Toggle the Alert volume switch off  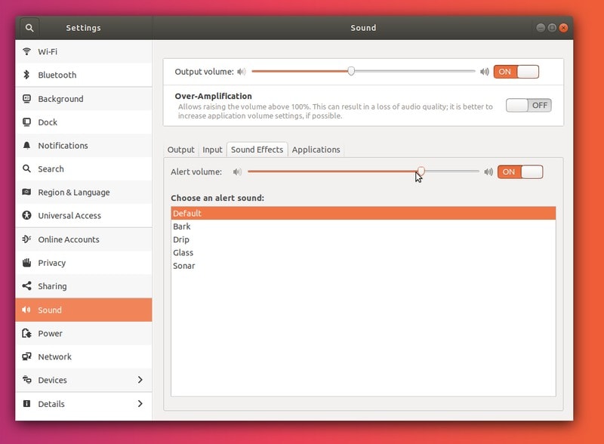520,171
